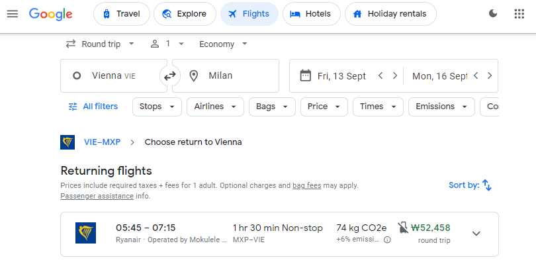
Task: Open the Economy class dropdown
Action: (x=223, y=44)
